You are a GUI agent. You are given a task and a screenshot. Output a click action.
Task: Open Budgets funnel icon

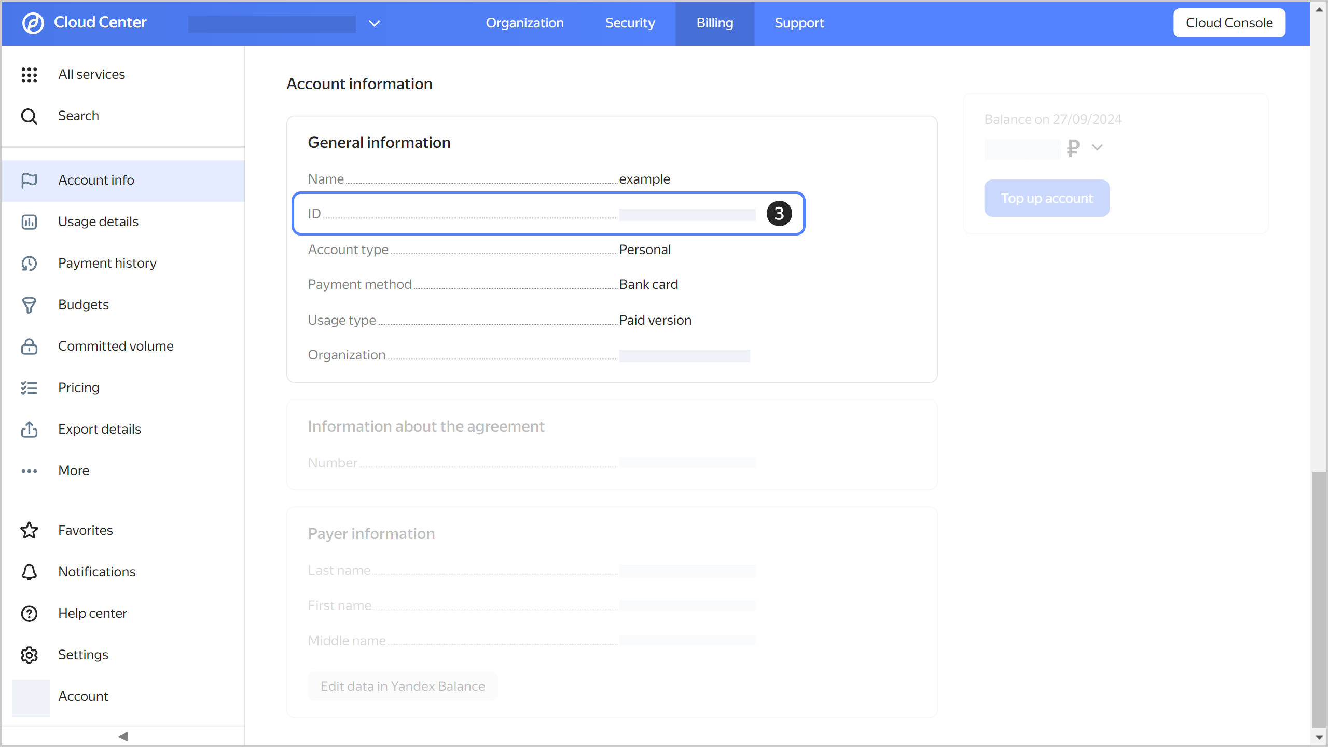29,305
